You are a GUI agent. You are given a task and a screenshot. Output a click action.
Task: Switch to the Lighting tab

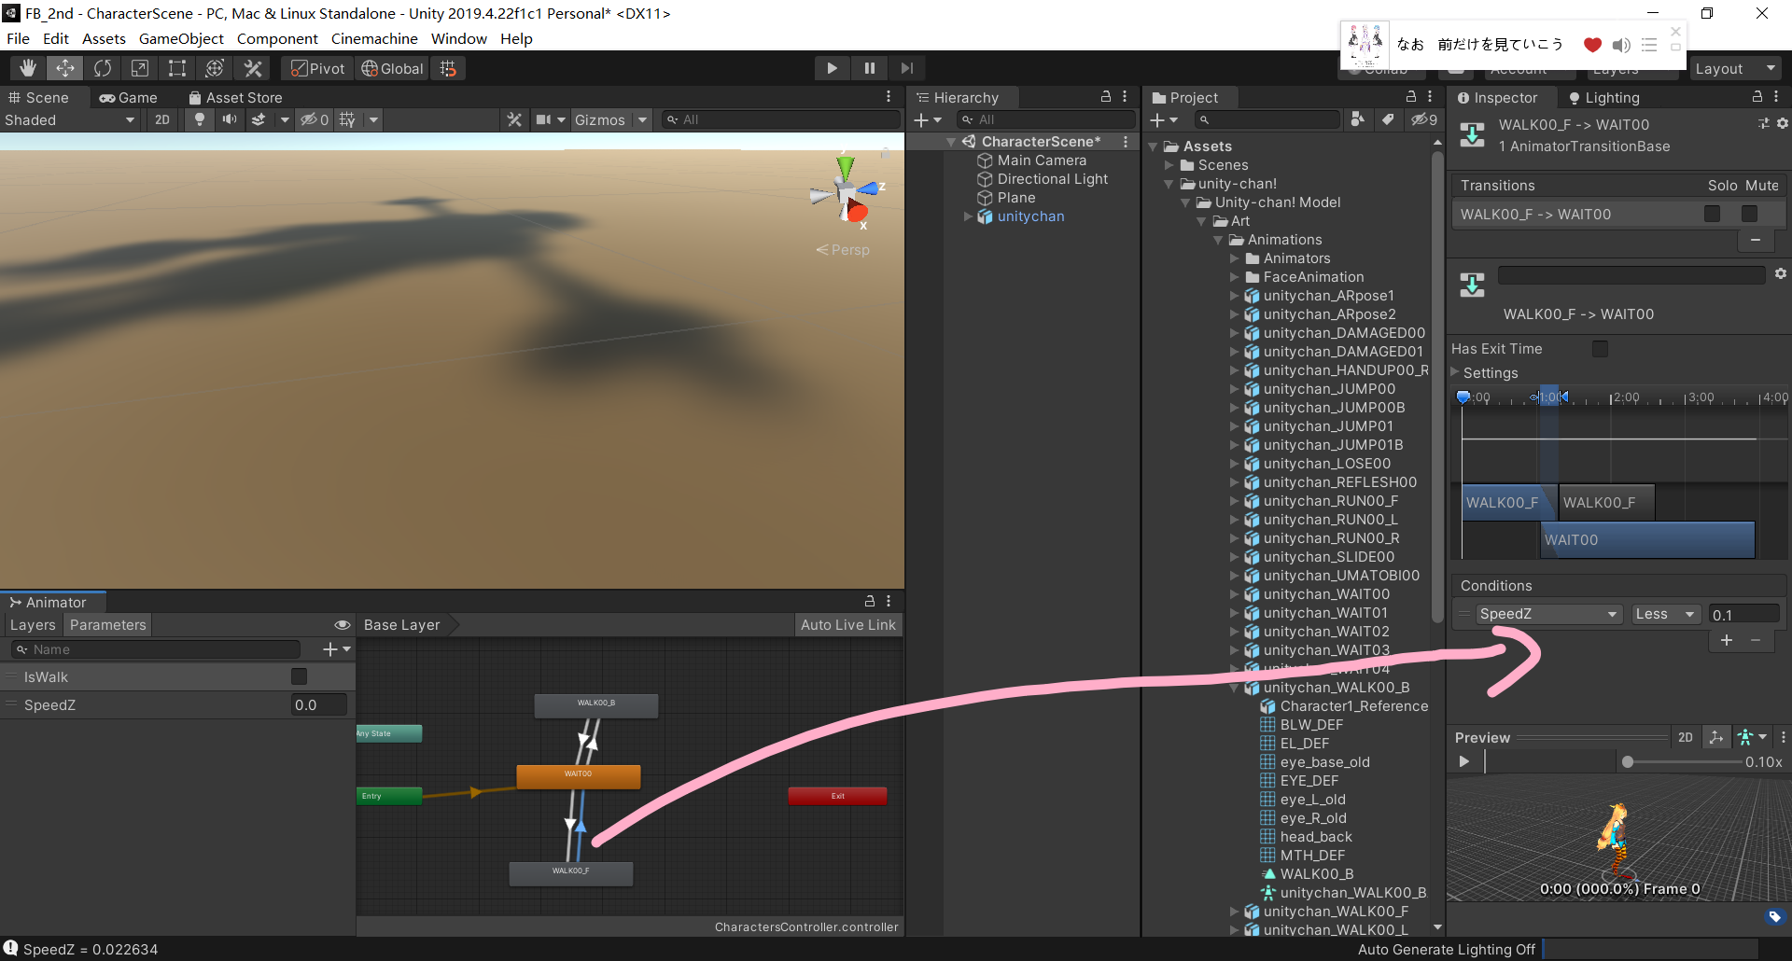(1603, 97)
